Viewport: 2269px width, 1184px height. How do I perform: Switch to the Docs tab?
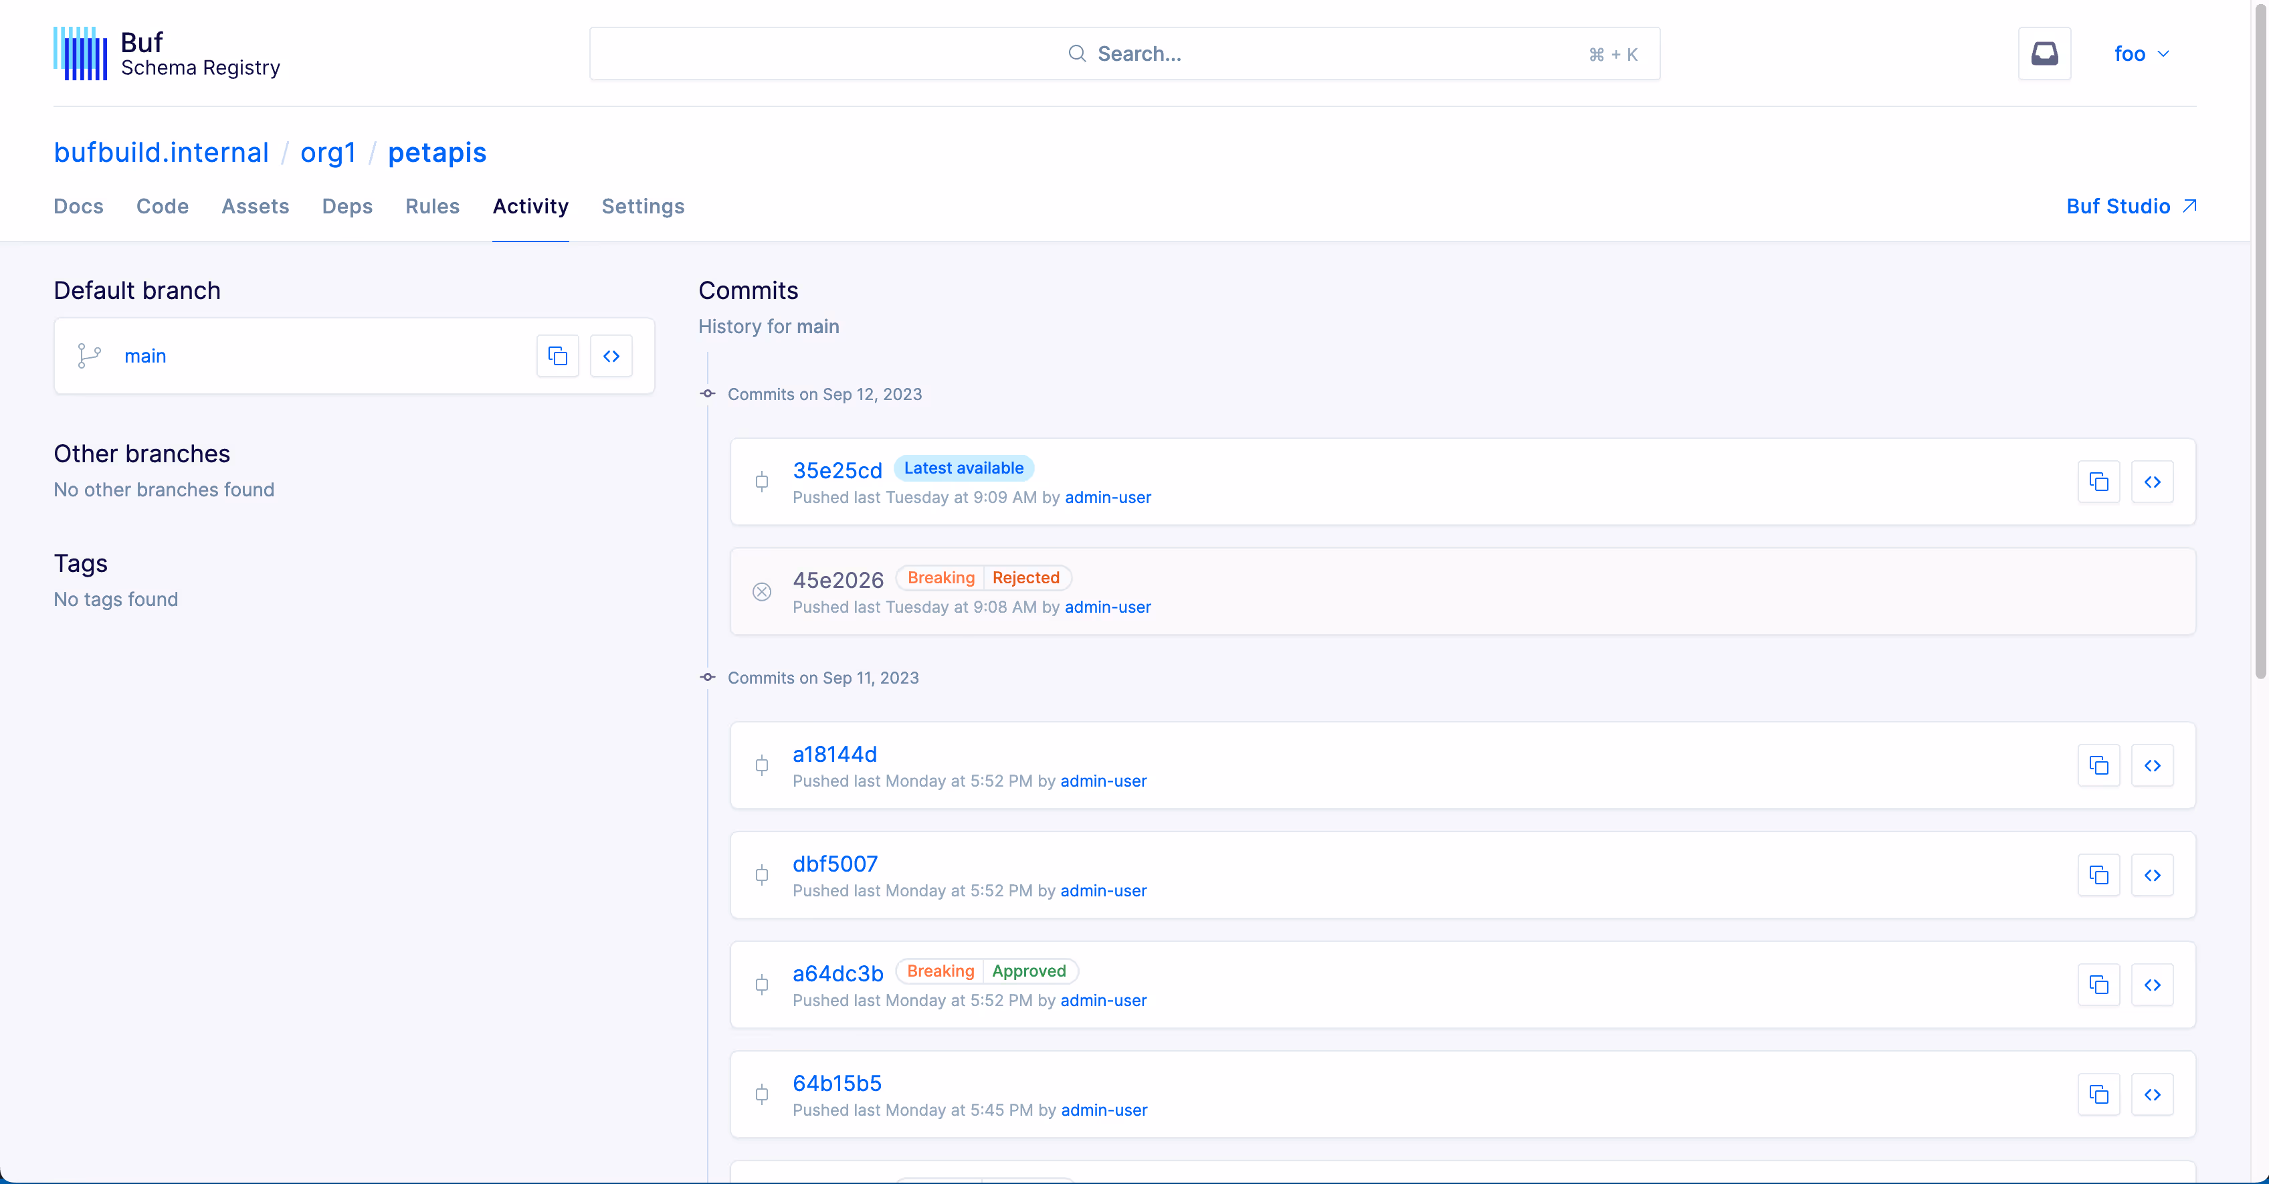[78, 206]
